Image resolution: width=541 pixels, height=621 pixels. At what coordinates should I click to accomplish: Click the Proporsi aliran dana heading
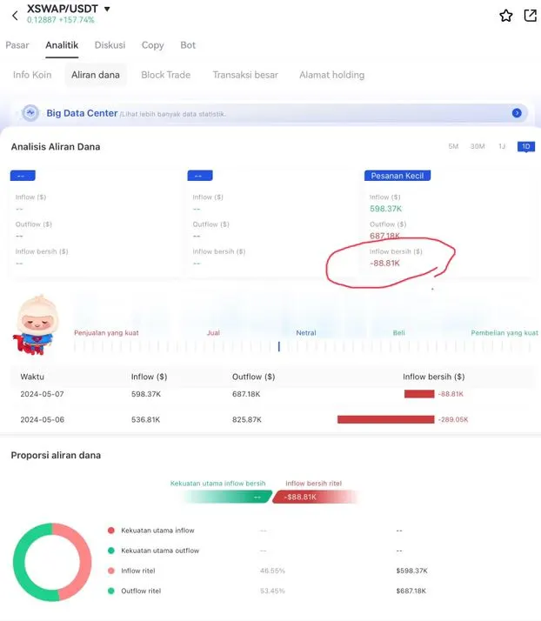click(56, 455)
